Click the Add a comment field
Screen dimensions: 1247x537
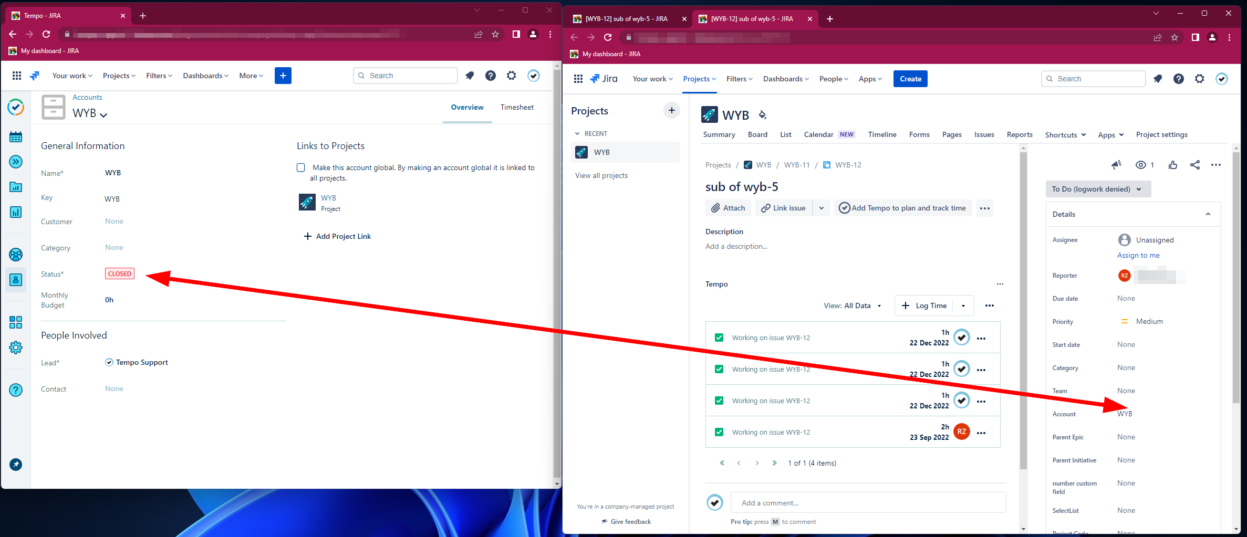tap(868, 503)
